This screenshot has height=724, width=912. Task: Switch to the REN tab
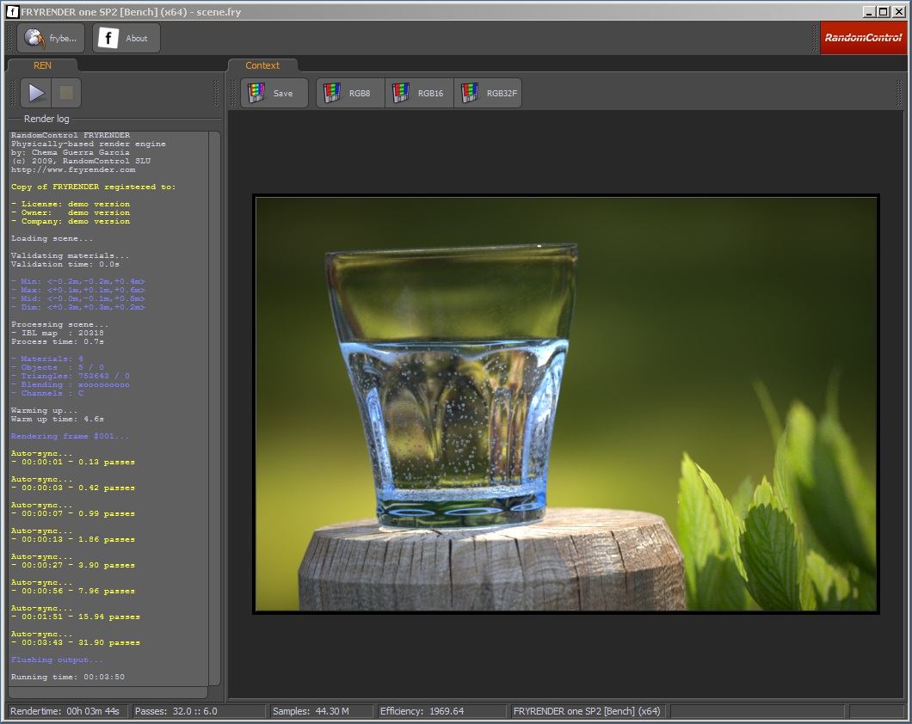point(42,65)
